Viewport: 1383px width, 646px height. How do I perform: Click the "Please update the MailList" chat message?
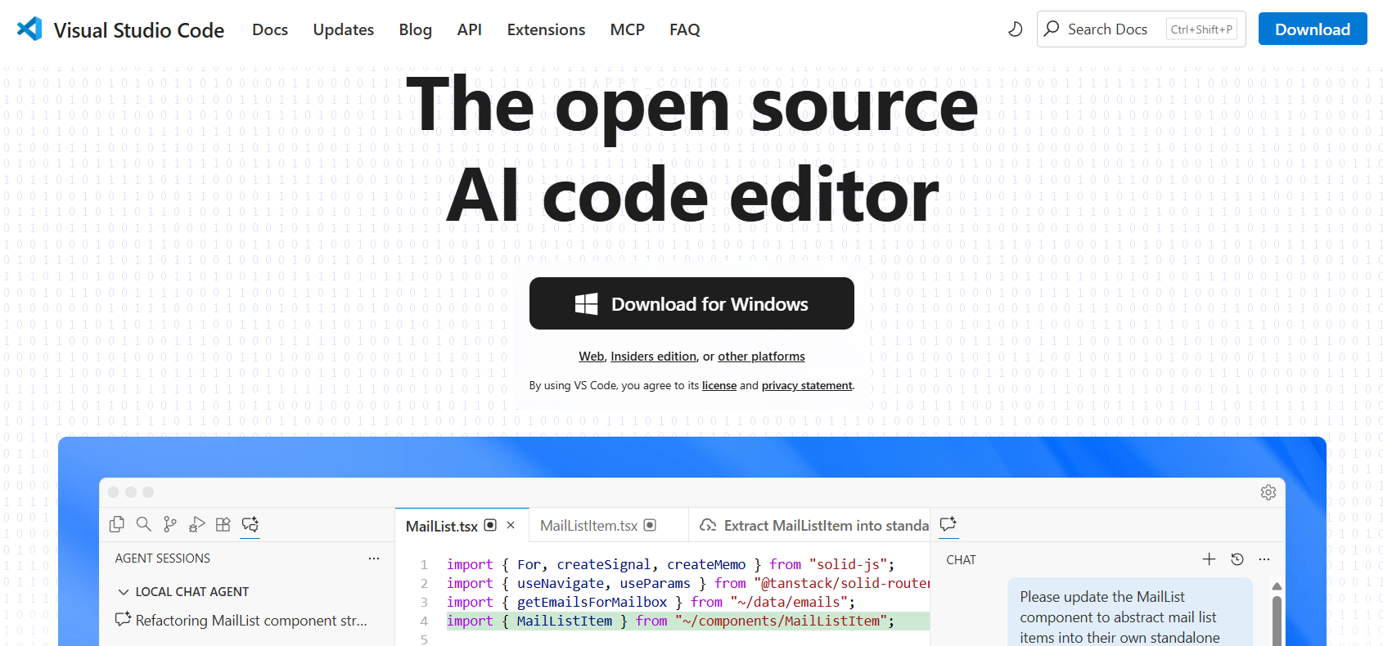coord(1130,612)
